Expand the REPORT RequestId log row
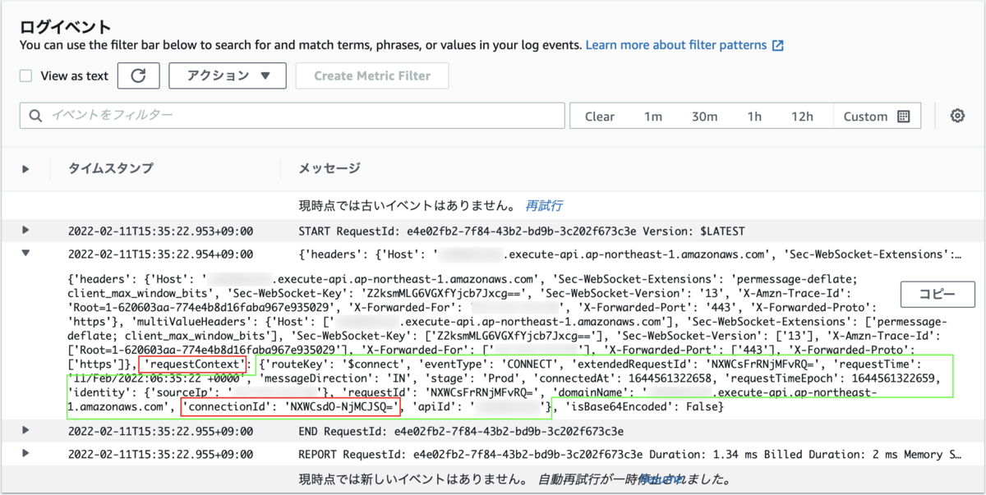 coord(25,453)
